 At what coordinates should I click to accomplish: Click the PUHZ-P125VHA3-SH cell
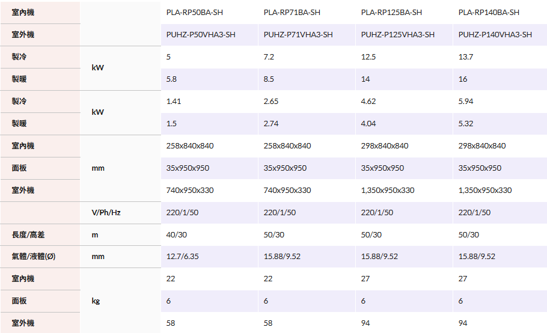pyautogui.click(x=397, y=35)
